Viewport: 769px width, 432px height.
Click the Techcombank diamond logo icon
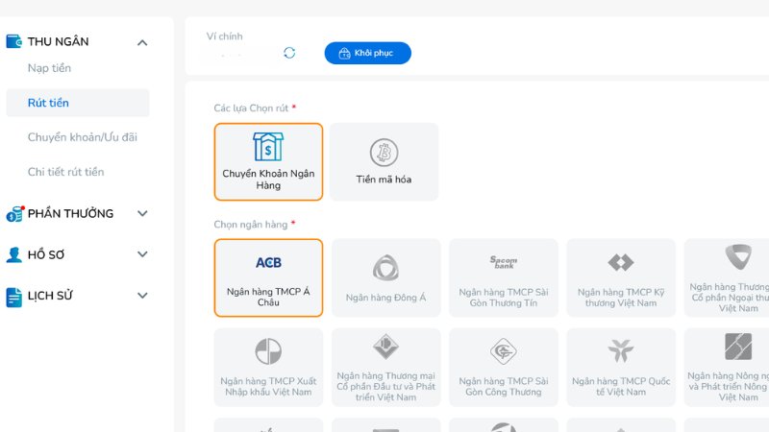tap(620, 262)
